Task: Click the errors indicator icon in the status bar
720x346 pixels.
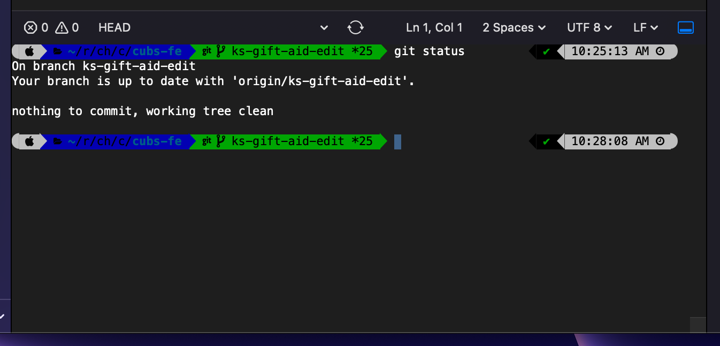Action: tap(29, 27)
